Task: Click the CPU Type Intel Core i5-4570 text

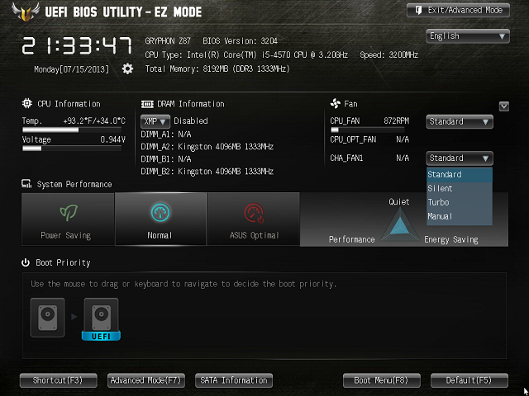Action: click(x=246, y=55)
